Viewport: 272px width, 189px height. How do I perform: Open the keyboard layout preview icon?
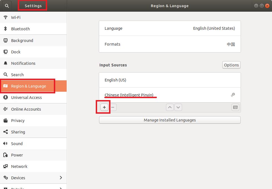click(x=235, y=107)
